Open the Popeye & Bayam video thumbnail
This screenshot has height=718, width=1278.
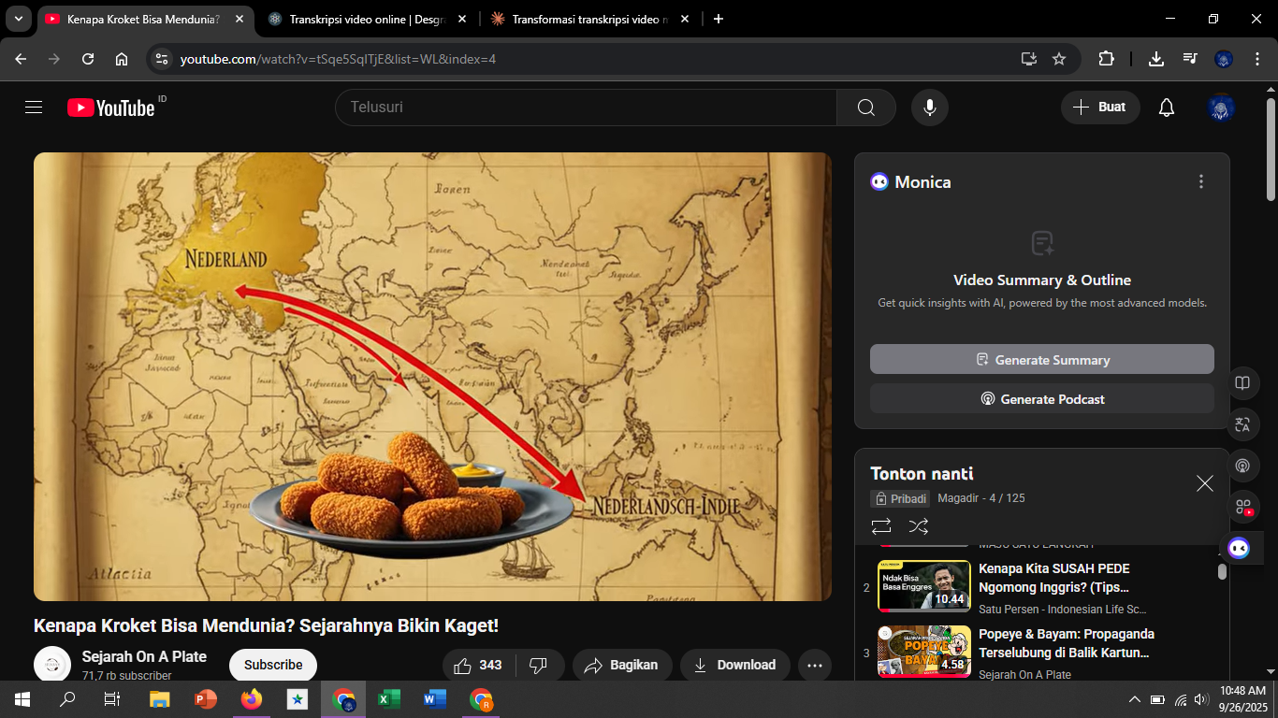pyautogui.click(x=923, y=651)
